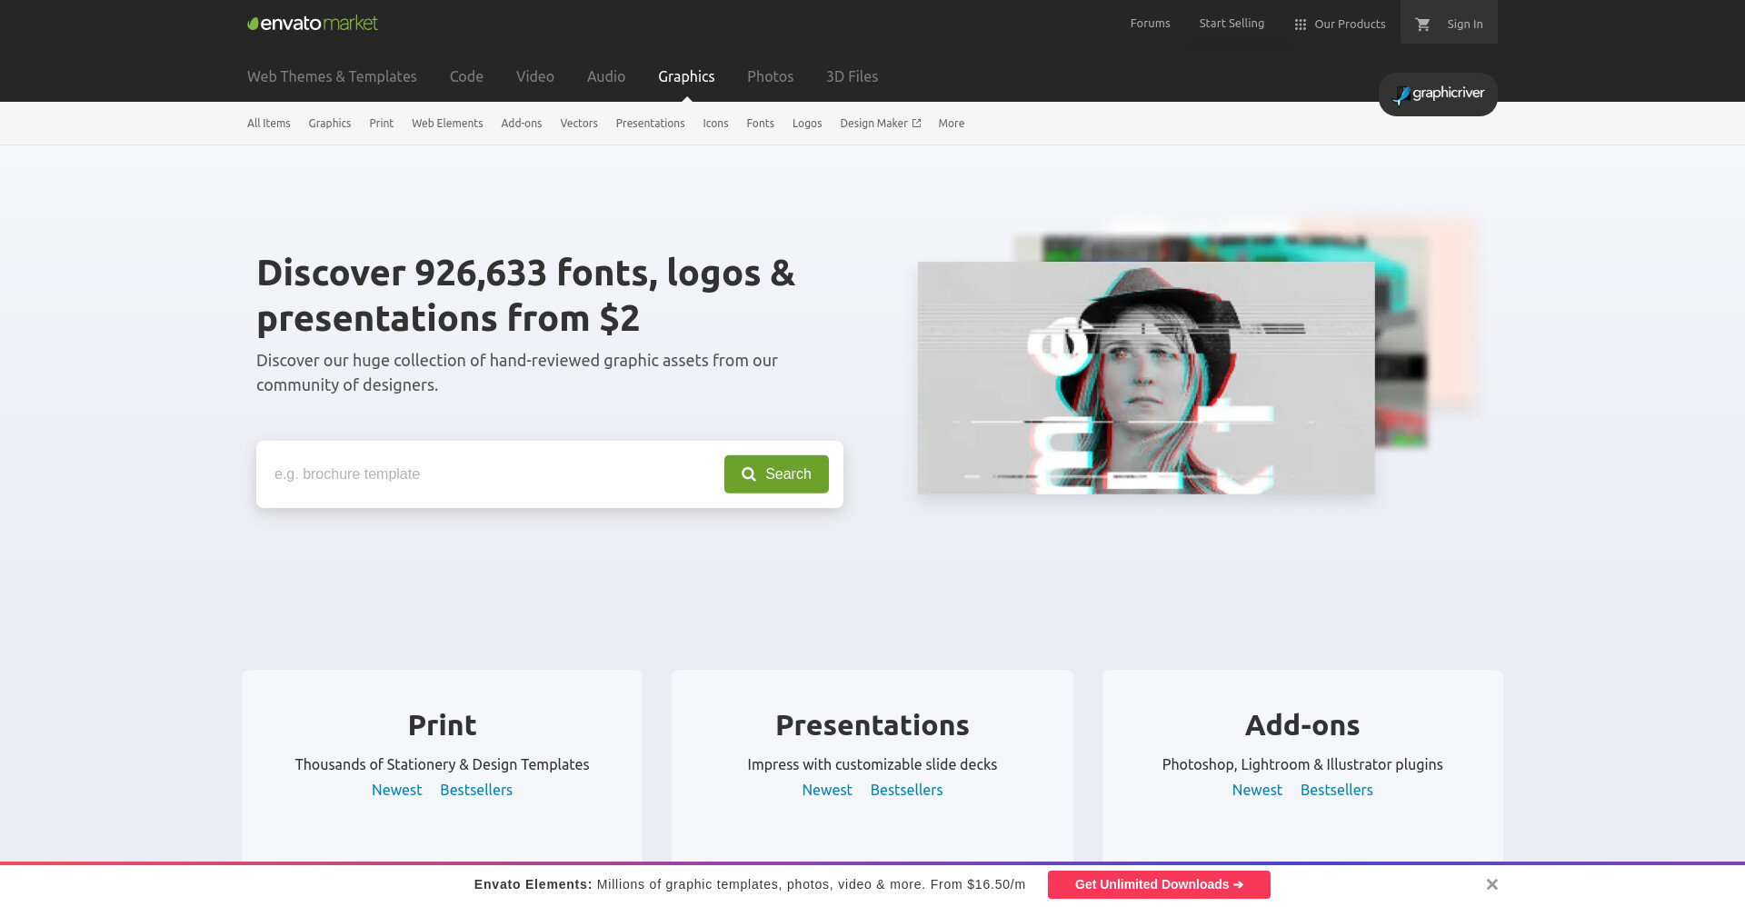Select the Video category tab
Viewport: 1745px width, 907px height.
tap(535, 76)
